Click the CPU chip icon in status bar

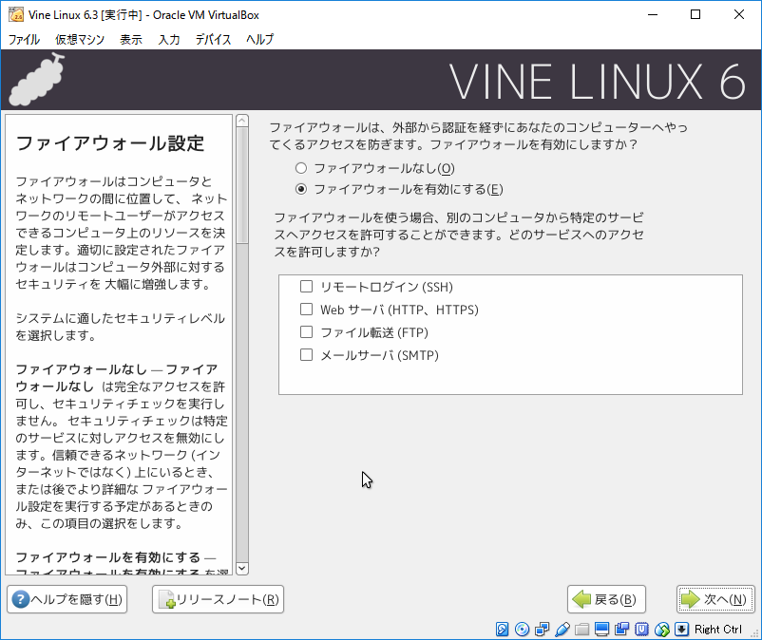coord(642,630)
